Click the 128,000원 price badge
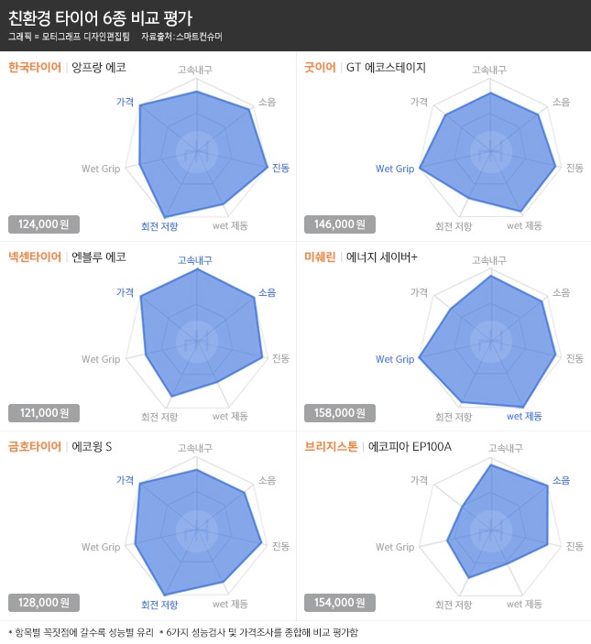Viewport: 591px width, 644px height. [44, 603]
